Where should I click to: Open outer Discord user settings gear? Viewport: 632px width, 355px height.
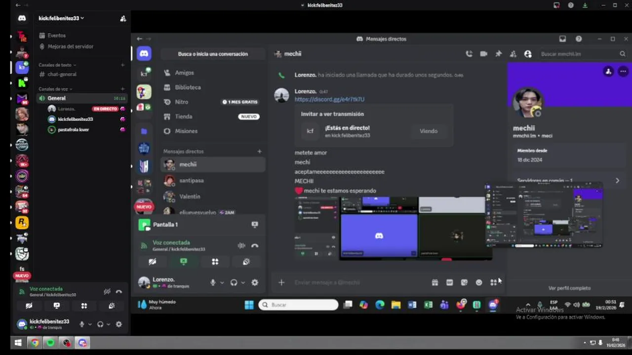118,324
